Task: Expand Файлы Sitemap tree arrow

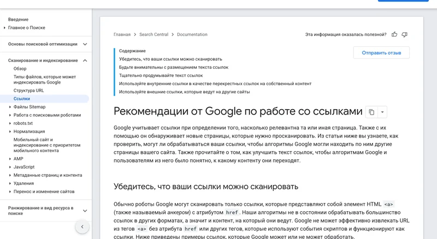Action: click(10, 107)
